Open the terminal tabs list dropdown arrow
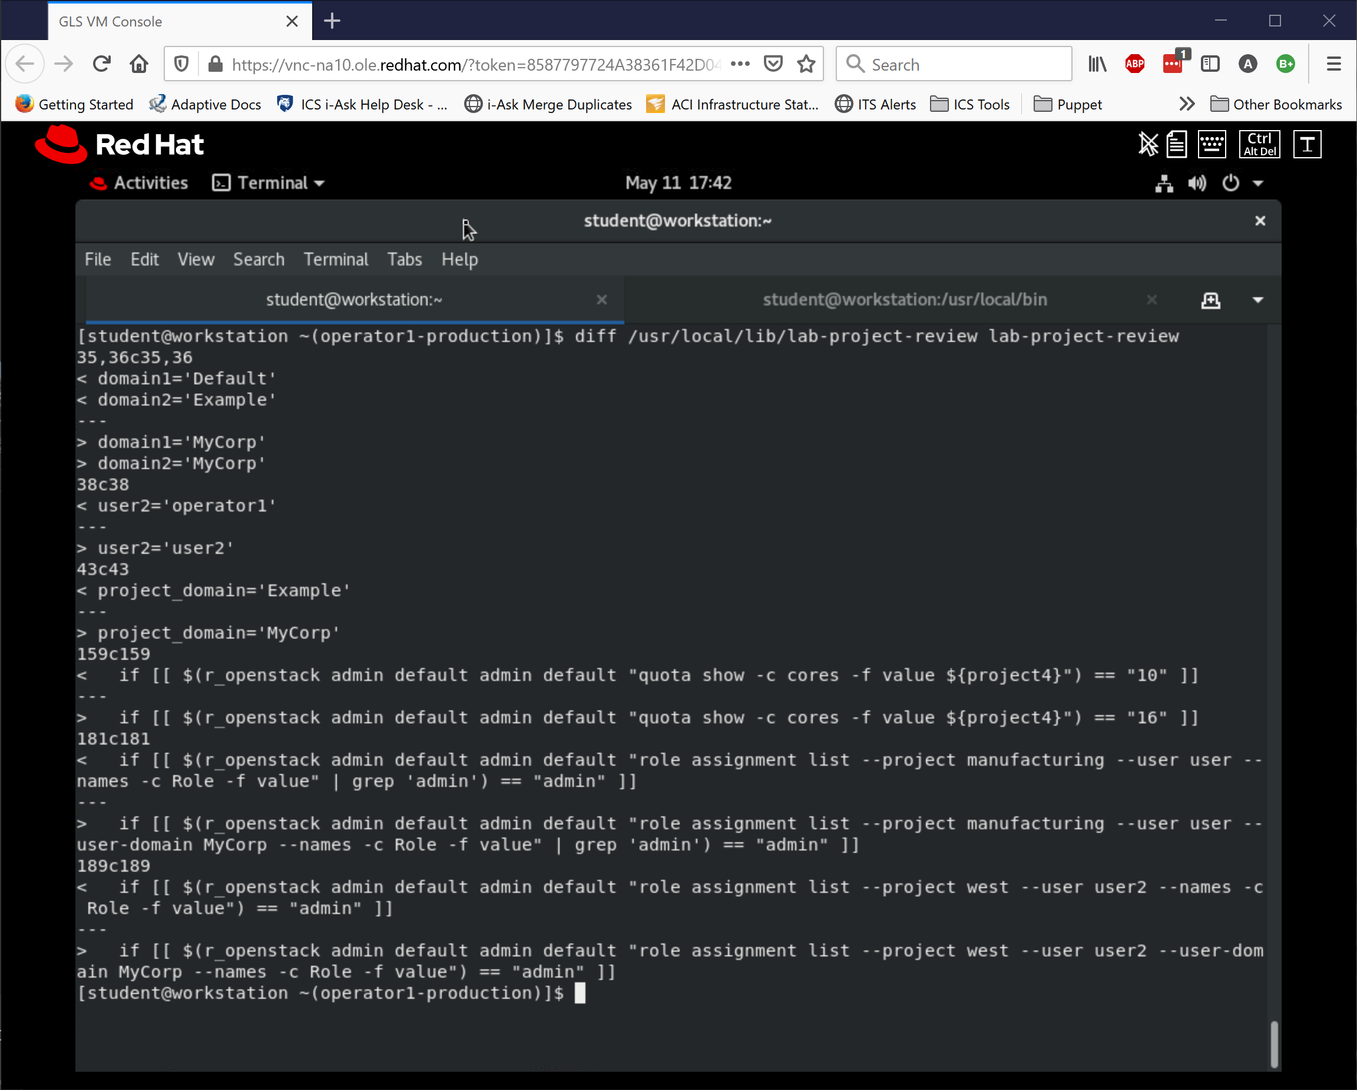The height and width of the screenshot is (1090, 1357). [1257, 300]
